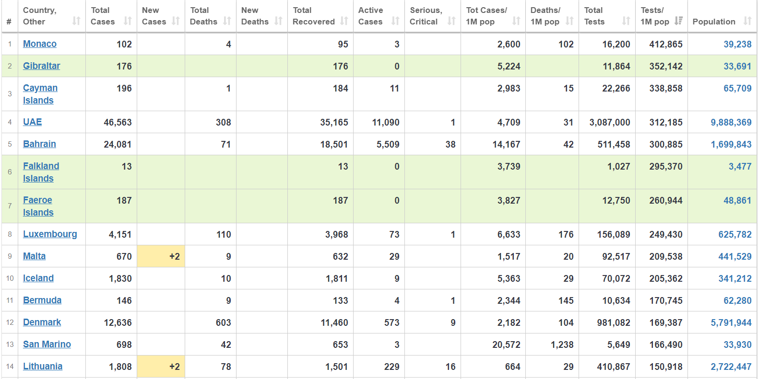Sort table by New Deaths arrows
Viewport: 758px width, 379px height.
279,21
